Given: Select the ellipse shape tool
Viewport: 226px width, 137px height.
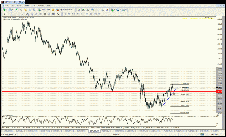Looking at the screenshot, I should click(x=45, y=14).
